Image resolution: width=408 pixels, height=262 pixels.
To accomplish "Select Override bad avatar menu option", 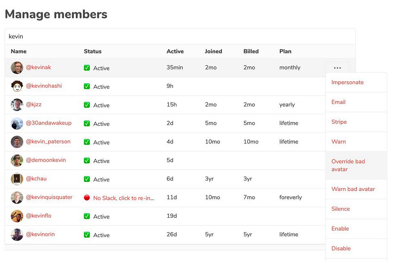I will pyautogui.click(x=348, y=165).
